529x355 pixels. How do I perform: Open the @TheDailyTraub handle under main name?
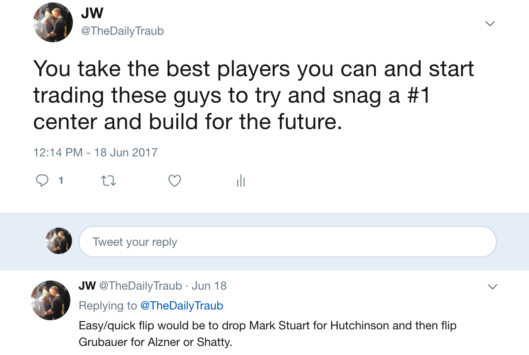tap(123, 31)
